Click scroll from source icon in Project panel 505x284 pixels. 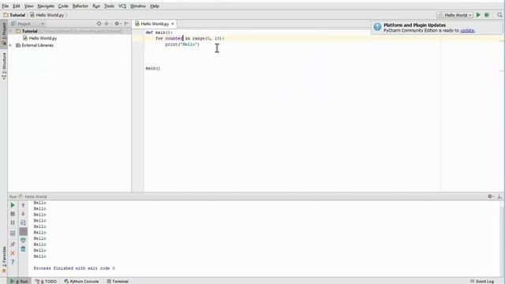tap(99, 24)
